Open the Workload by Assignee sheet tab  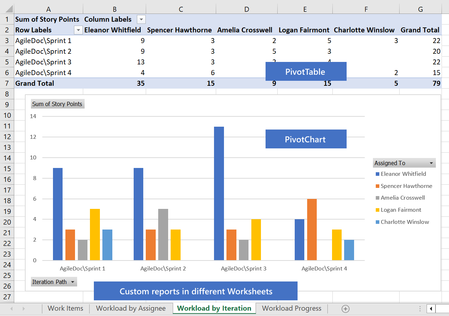point(131,309)
